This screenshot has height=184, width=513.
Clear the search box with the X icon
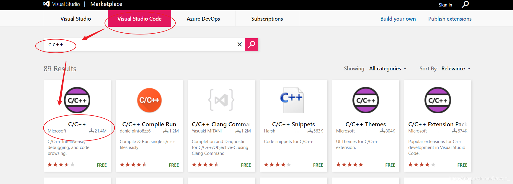tap(240, 44)
